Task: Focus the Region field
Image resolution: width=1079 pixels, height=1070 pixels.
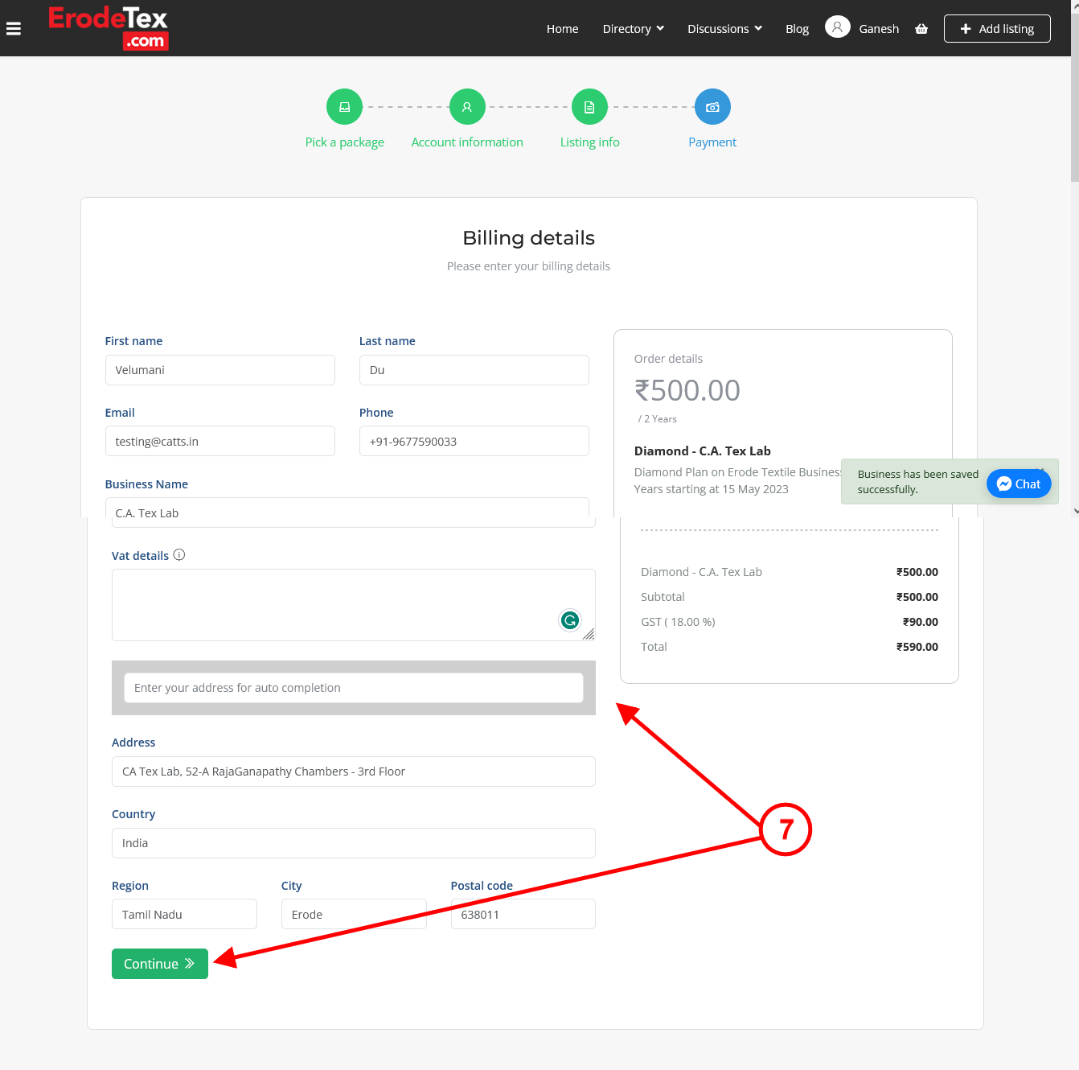Action: click(184, 914)
